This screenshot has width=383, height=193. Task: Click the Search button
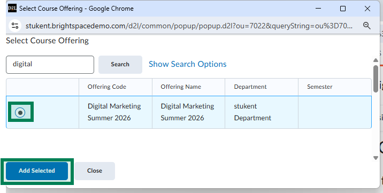point(120,64)
